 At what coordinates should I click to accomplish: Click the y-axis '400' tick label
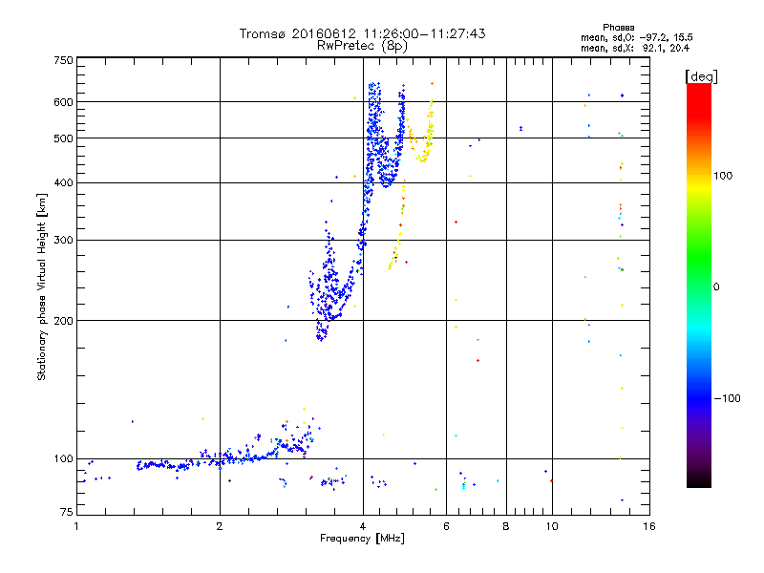pyautogui.click(x=63, y=182)
